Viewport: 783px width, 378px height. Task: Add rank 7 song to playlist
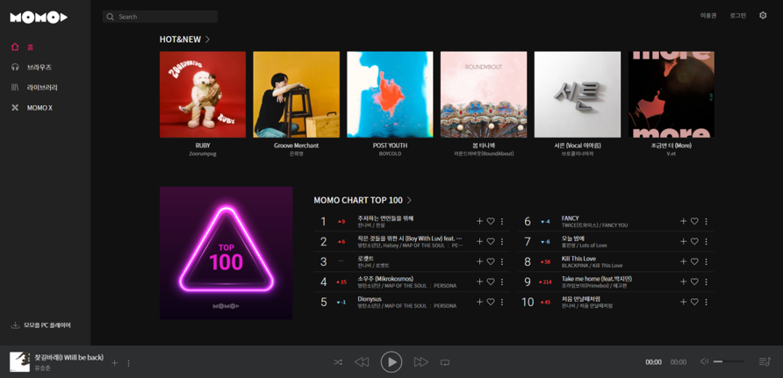(x=684, y=241)
